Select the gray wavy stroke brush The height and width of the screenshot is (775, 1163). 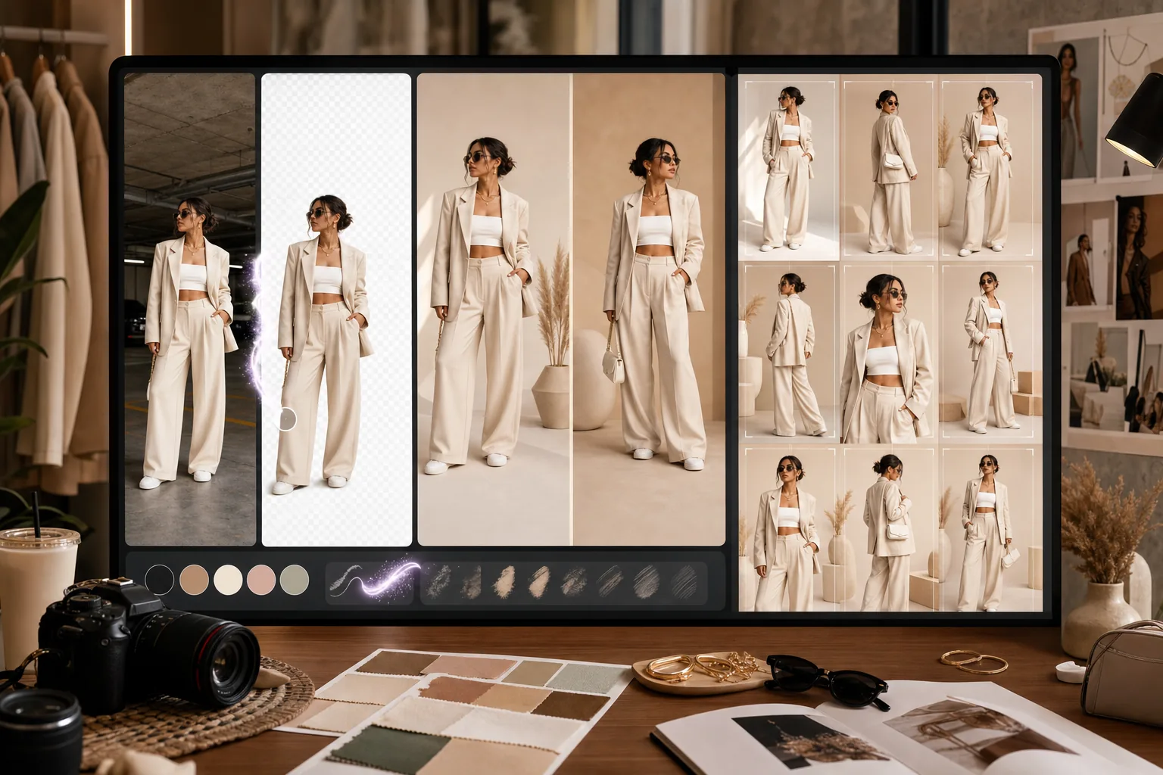tap(345, 580)
